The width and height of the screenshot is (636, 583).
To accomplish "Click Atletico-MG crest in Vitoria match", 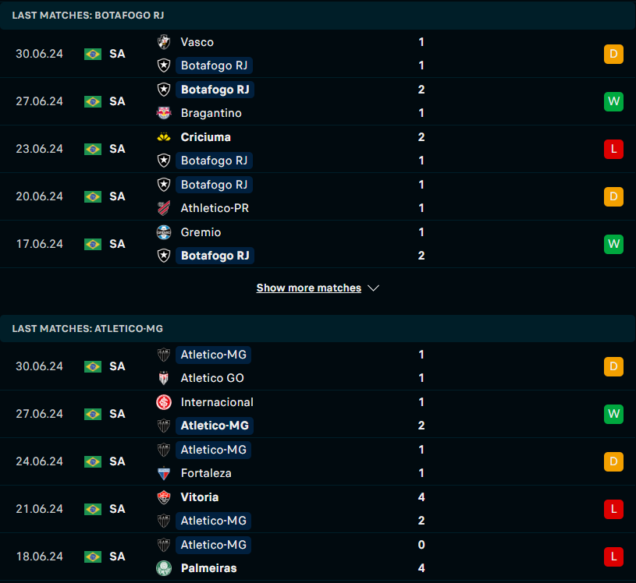I will pos(164,521).
